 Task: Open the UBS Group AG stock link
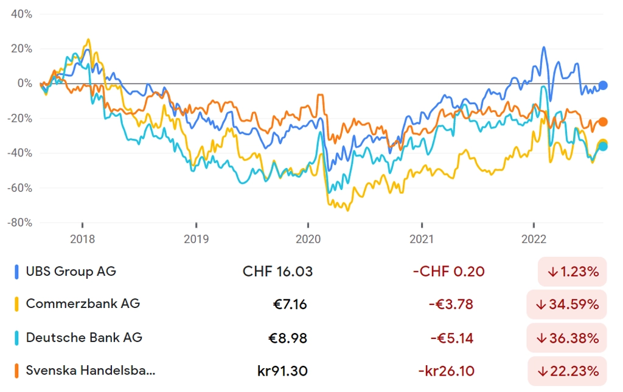click(71, 271)
